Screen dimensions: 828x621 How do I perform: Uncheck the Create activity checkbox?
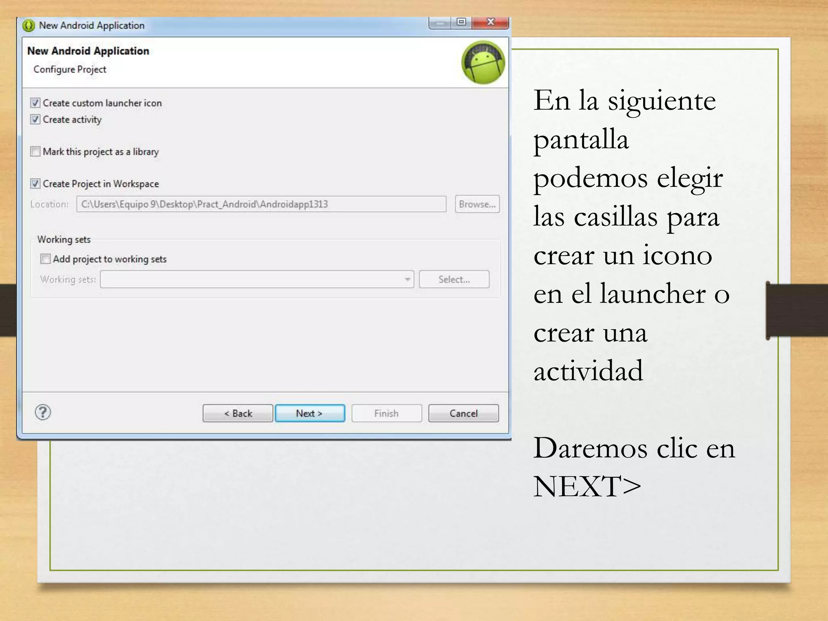point(36,119)
